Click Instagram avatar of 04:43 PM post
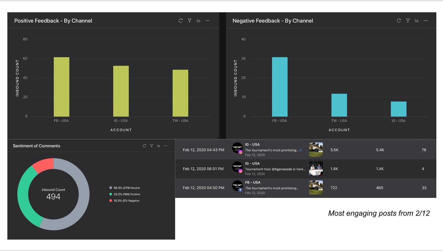 [x=237, y=148]
